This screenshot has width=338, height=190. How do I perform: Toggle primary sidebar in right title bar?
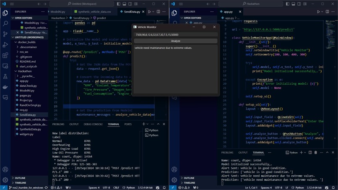tap(288, 4)
